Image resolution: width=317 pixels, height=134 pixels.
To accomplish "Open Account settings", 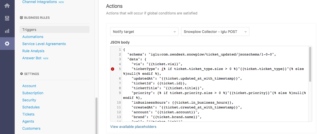I will coord(29,86).
